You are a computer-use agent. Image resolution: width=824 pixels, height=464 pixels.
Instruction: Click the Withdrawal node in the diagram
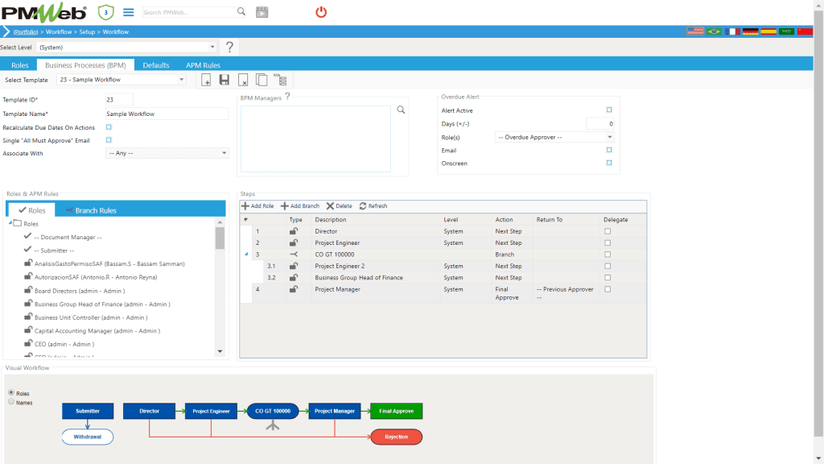[87, 437]
